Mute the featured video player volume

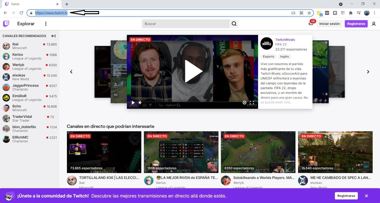click(140, 103)
